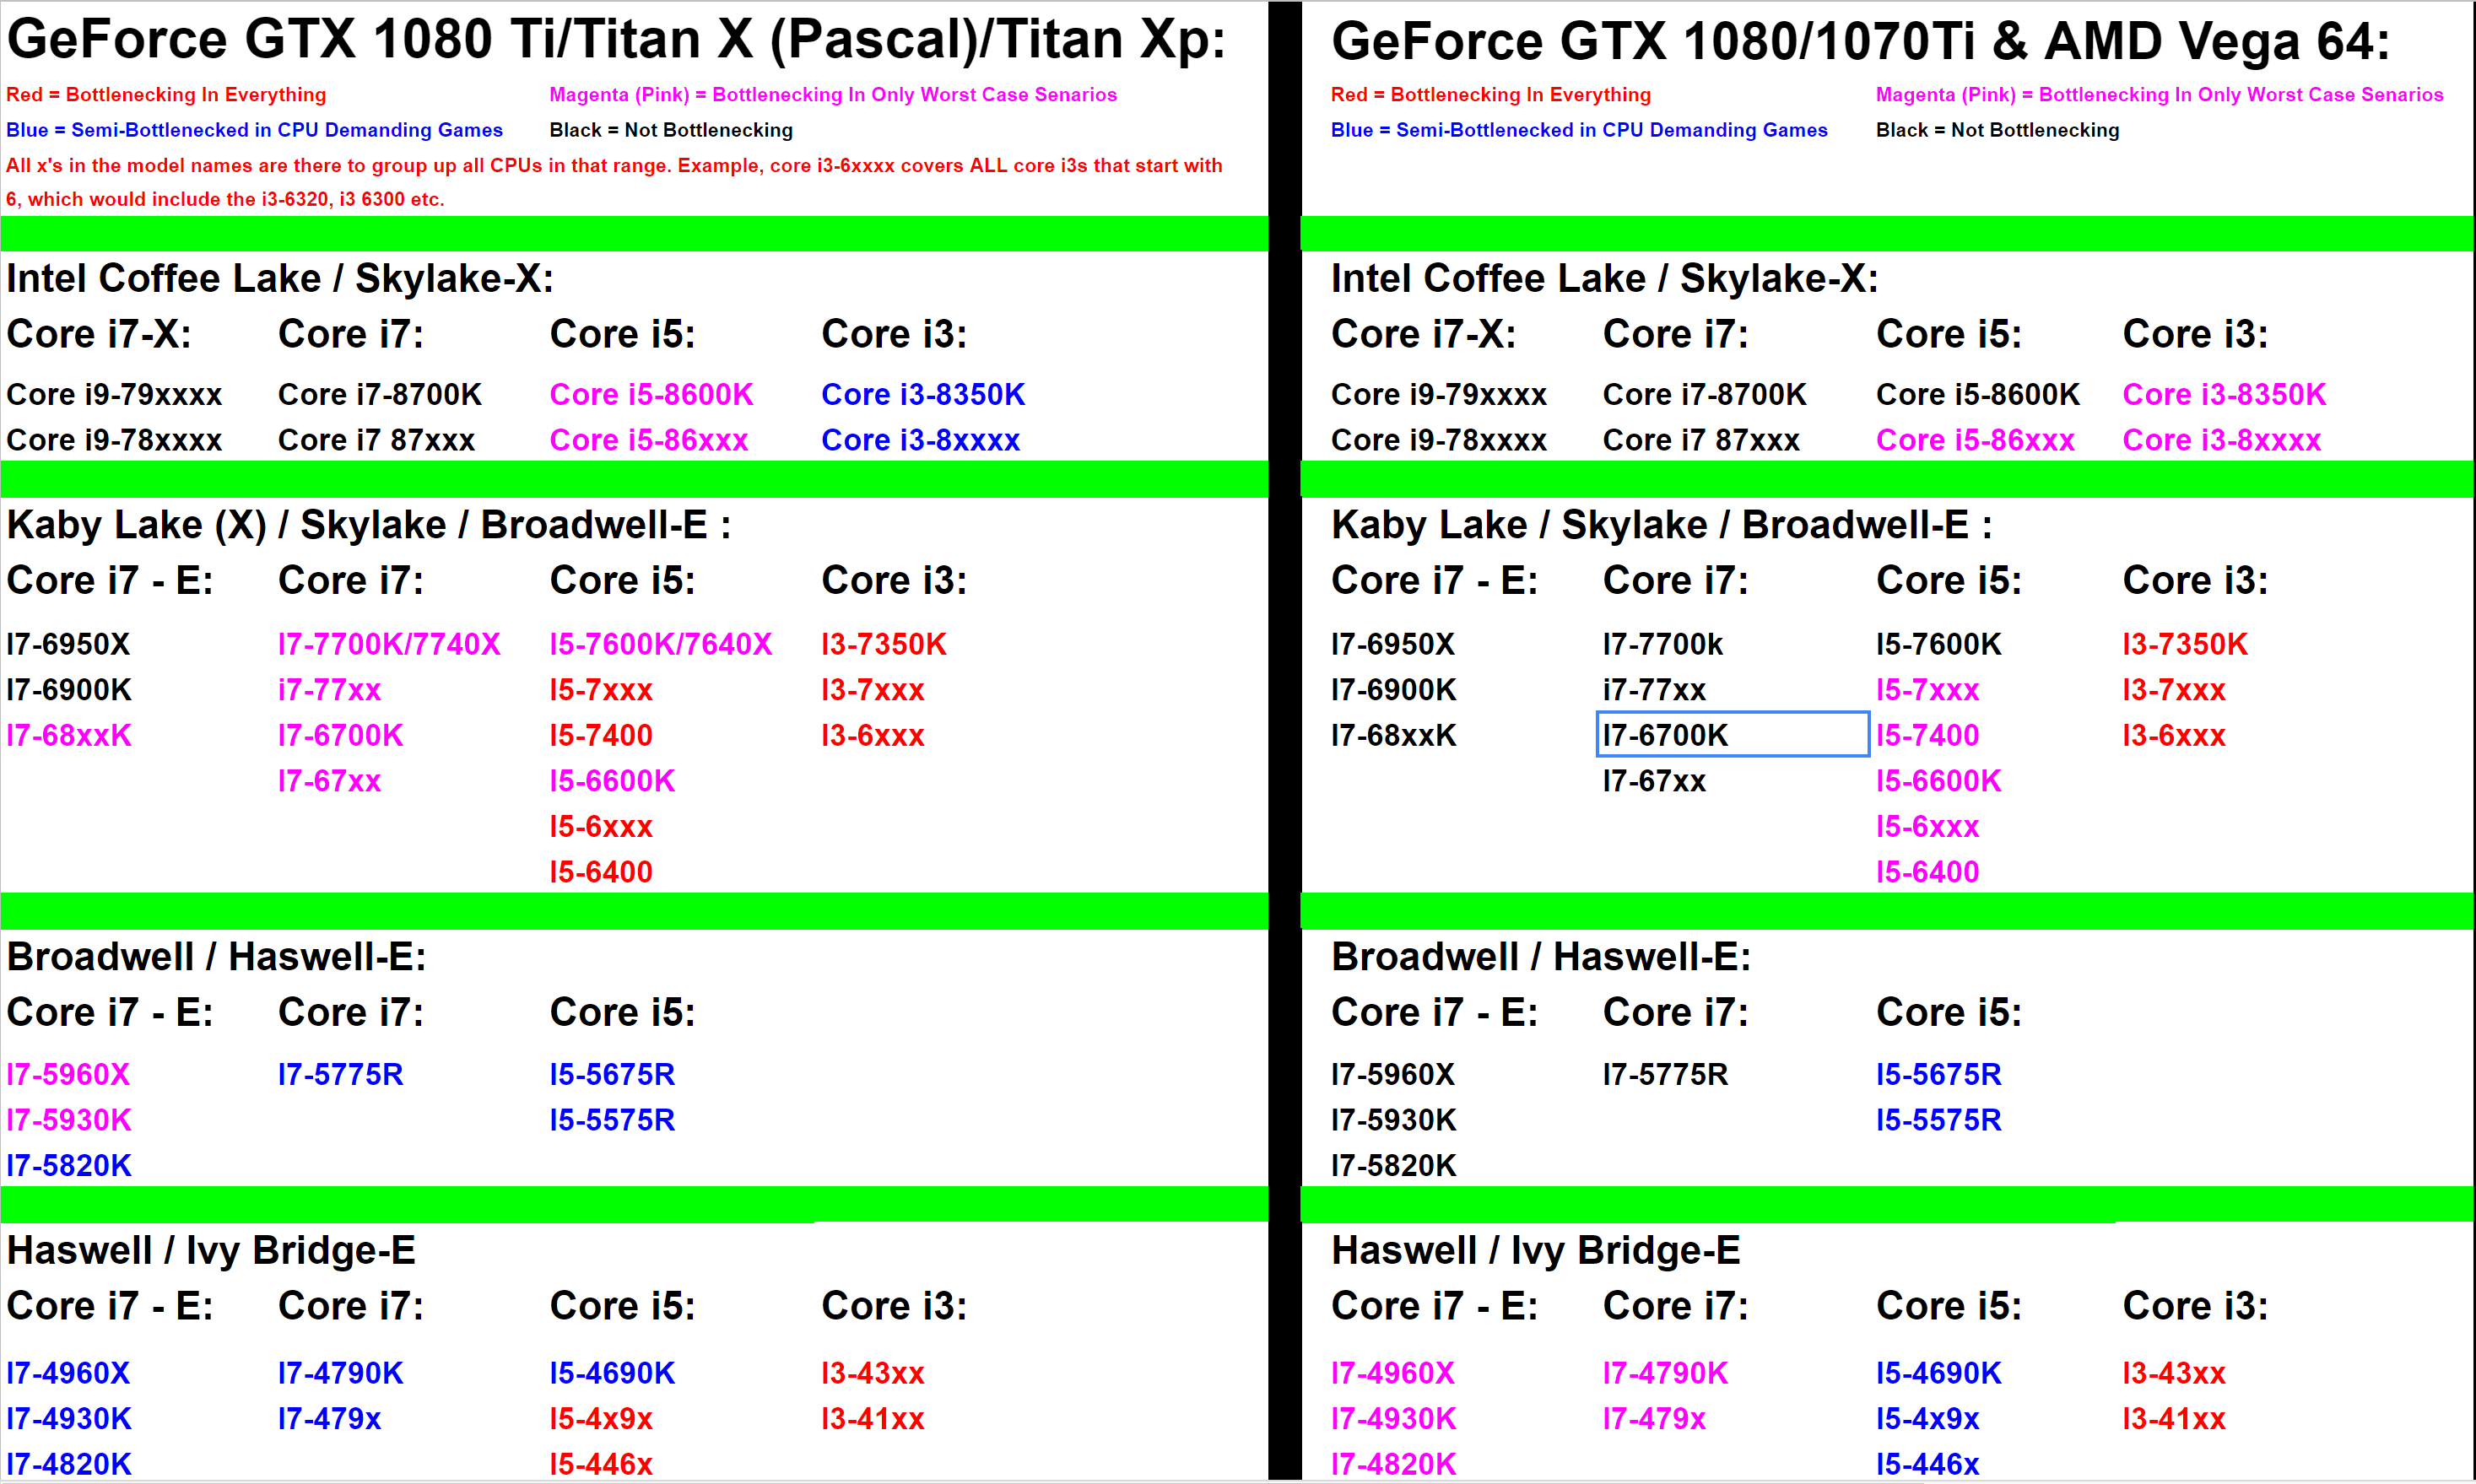This screenshot has width=2476, height=1484.
Task: Select I3-7350K in the 1080 Ti table
Action: (x=884, y=644)
